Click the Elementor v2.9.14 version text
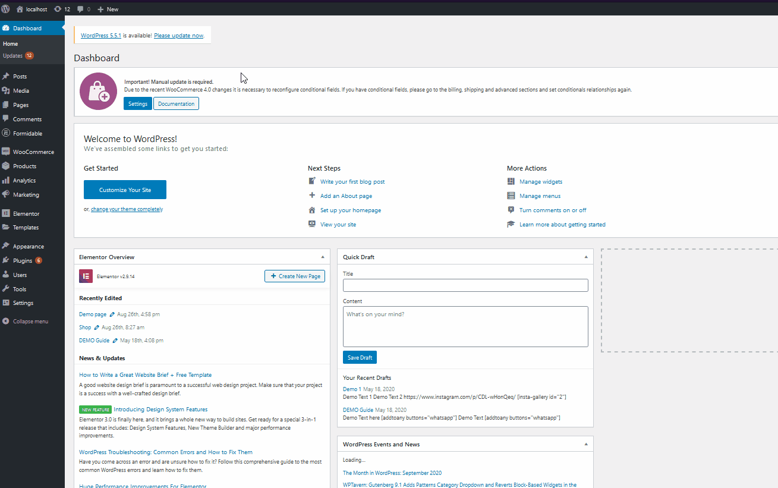Image resolution: width=778 pixels, height=488 pixels. pyautogui.click(x=115, y=276)
